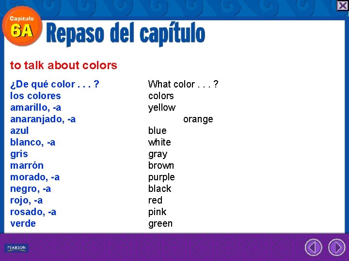Click the vocabulary word blanco, -a
The width and height of the screenshot is (349, 261).
33,143
